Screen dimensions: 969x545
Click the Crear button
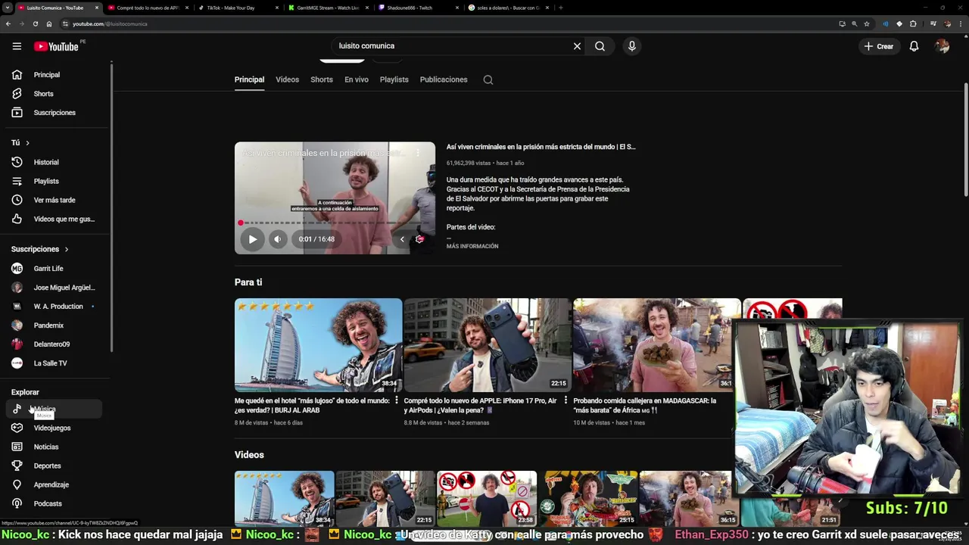click(x=879, y=46)
